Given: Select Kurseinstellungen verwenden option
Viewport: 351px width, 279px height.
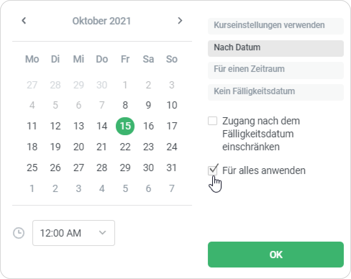Looking at the screenshot, I should (x=275, y=26).
